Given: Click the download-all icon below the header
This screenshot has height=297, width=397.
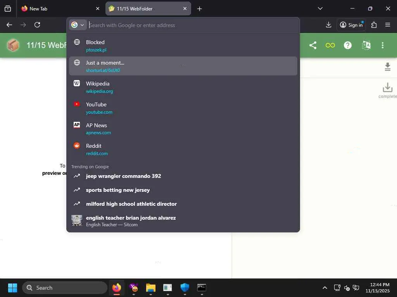Looking at the screenshot, I should click(x=388, y=67).
